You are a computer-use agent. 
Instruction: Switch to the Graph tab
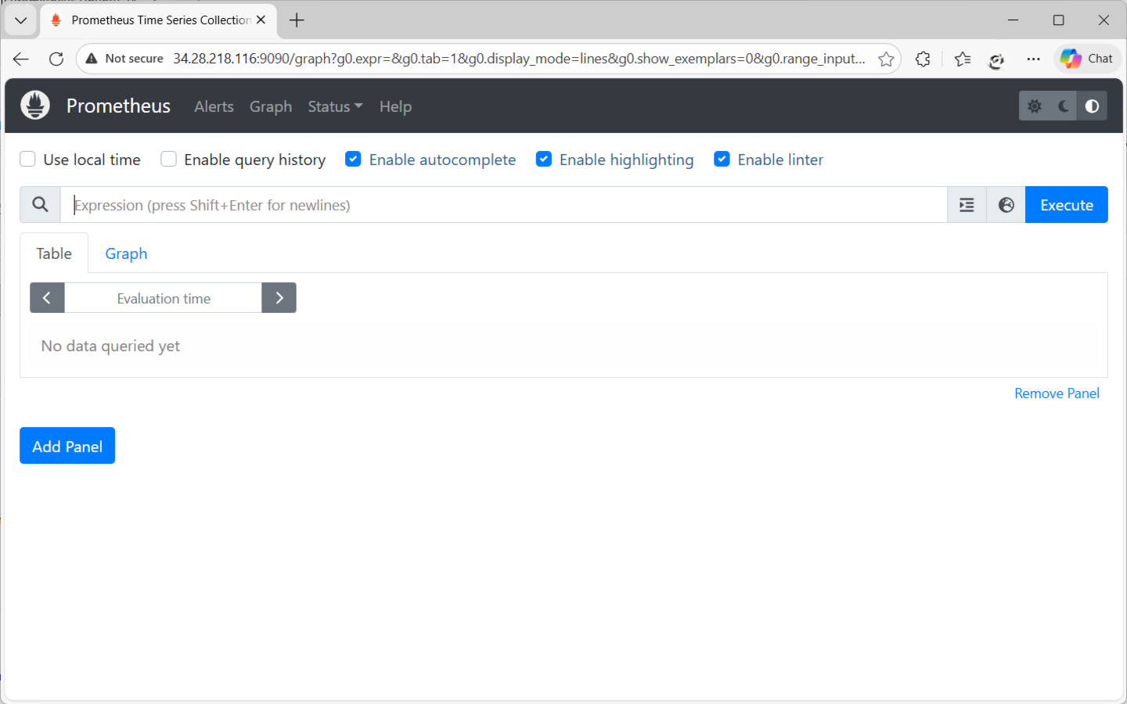coord(126,253)
